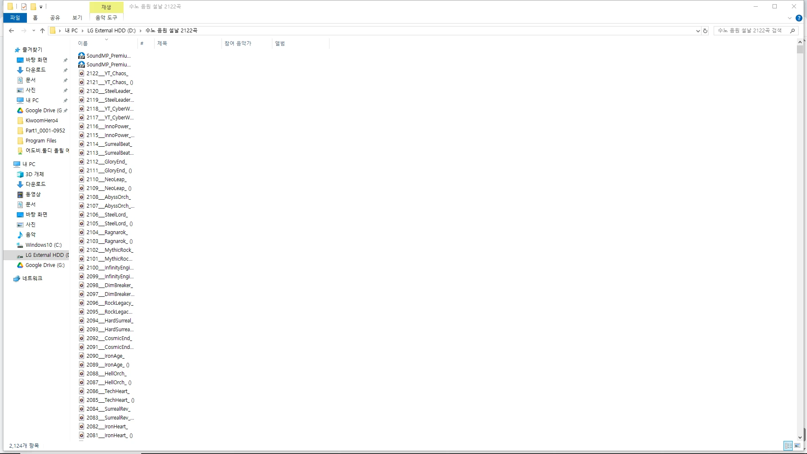807x454 pixels.
Task: Open 3D 개체 folder in navigation pane
Action: [x=34, y=174]
